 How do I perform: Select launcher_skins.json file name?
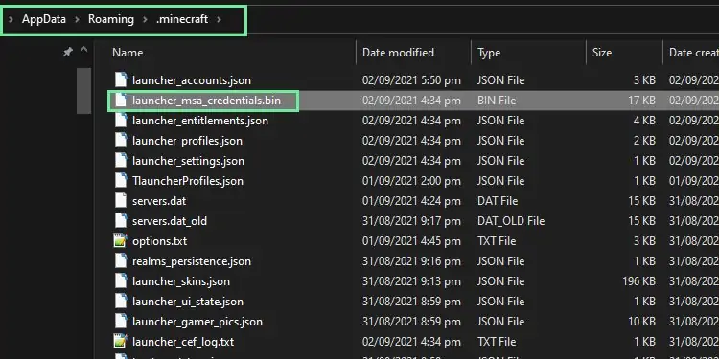tap(181, 281)
